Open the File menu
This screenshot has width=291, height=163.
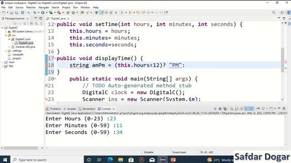(x=3, y=7)
